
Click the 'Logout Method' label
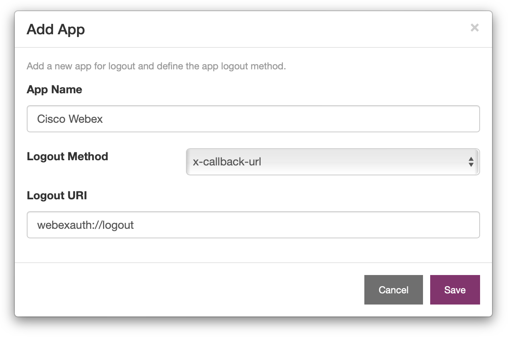[67, 156]
